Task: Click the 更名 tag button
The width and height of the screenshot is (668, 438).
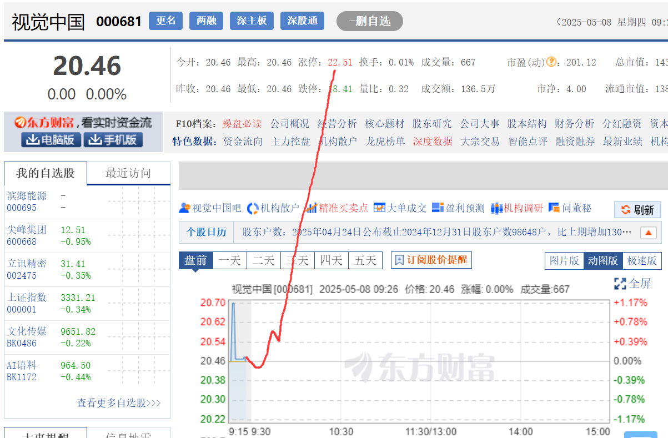Action: (165, 21)
